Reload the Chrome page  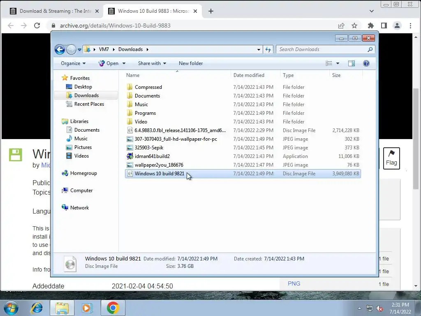37,26
